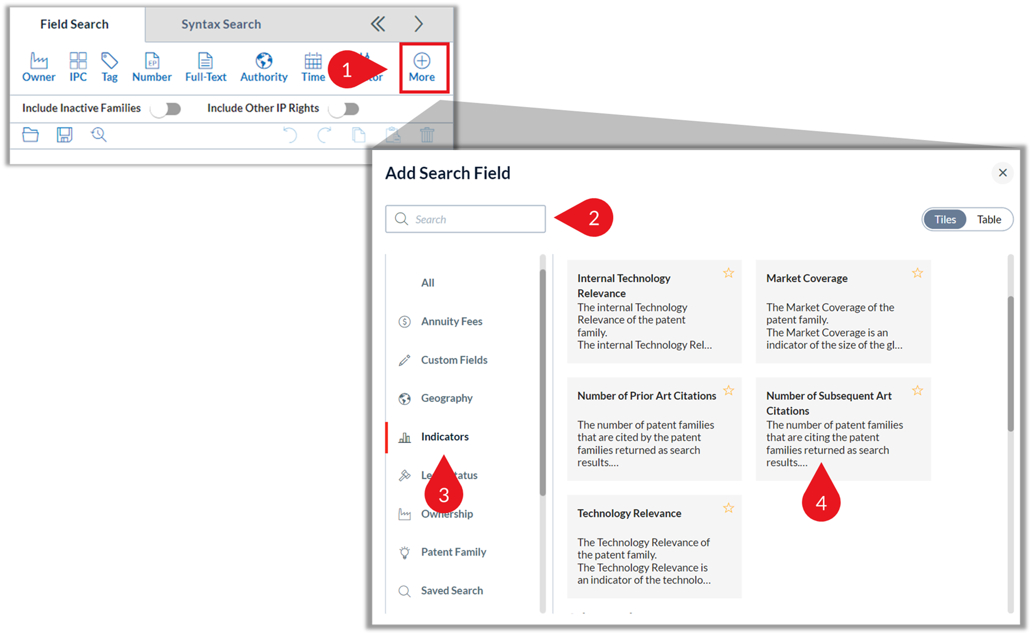Enable Include Other IP Rights
The width and height of the screenshot is (1032, 635).
(x=344, y=108)
